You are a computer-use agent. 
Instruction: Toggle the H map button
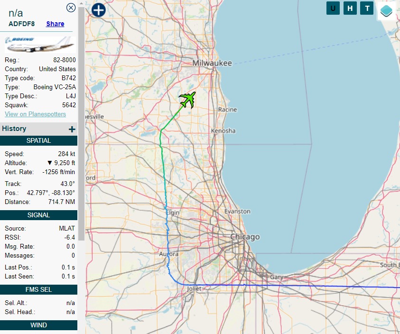tap(350, 8)
